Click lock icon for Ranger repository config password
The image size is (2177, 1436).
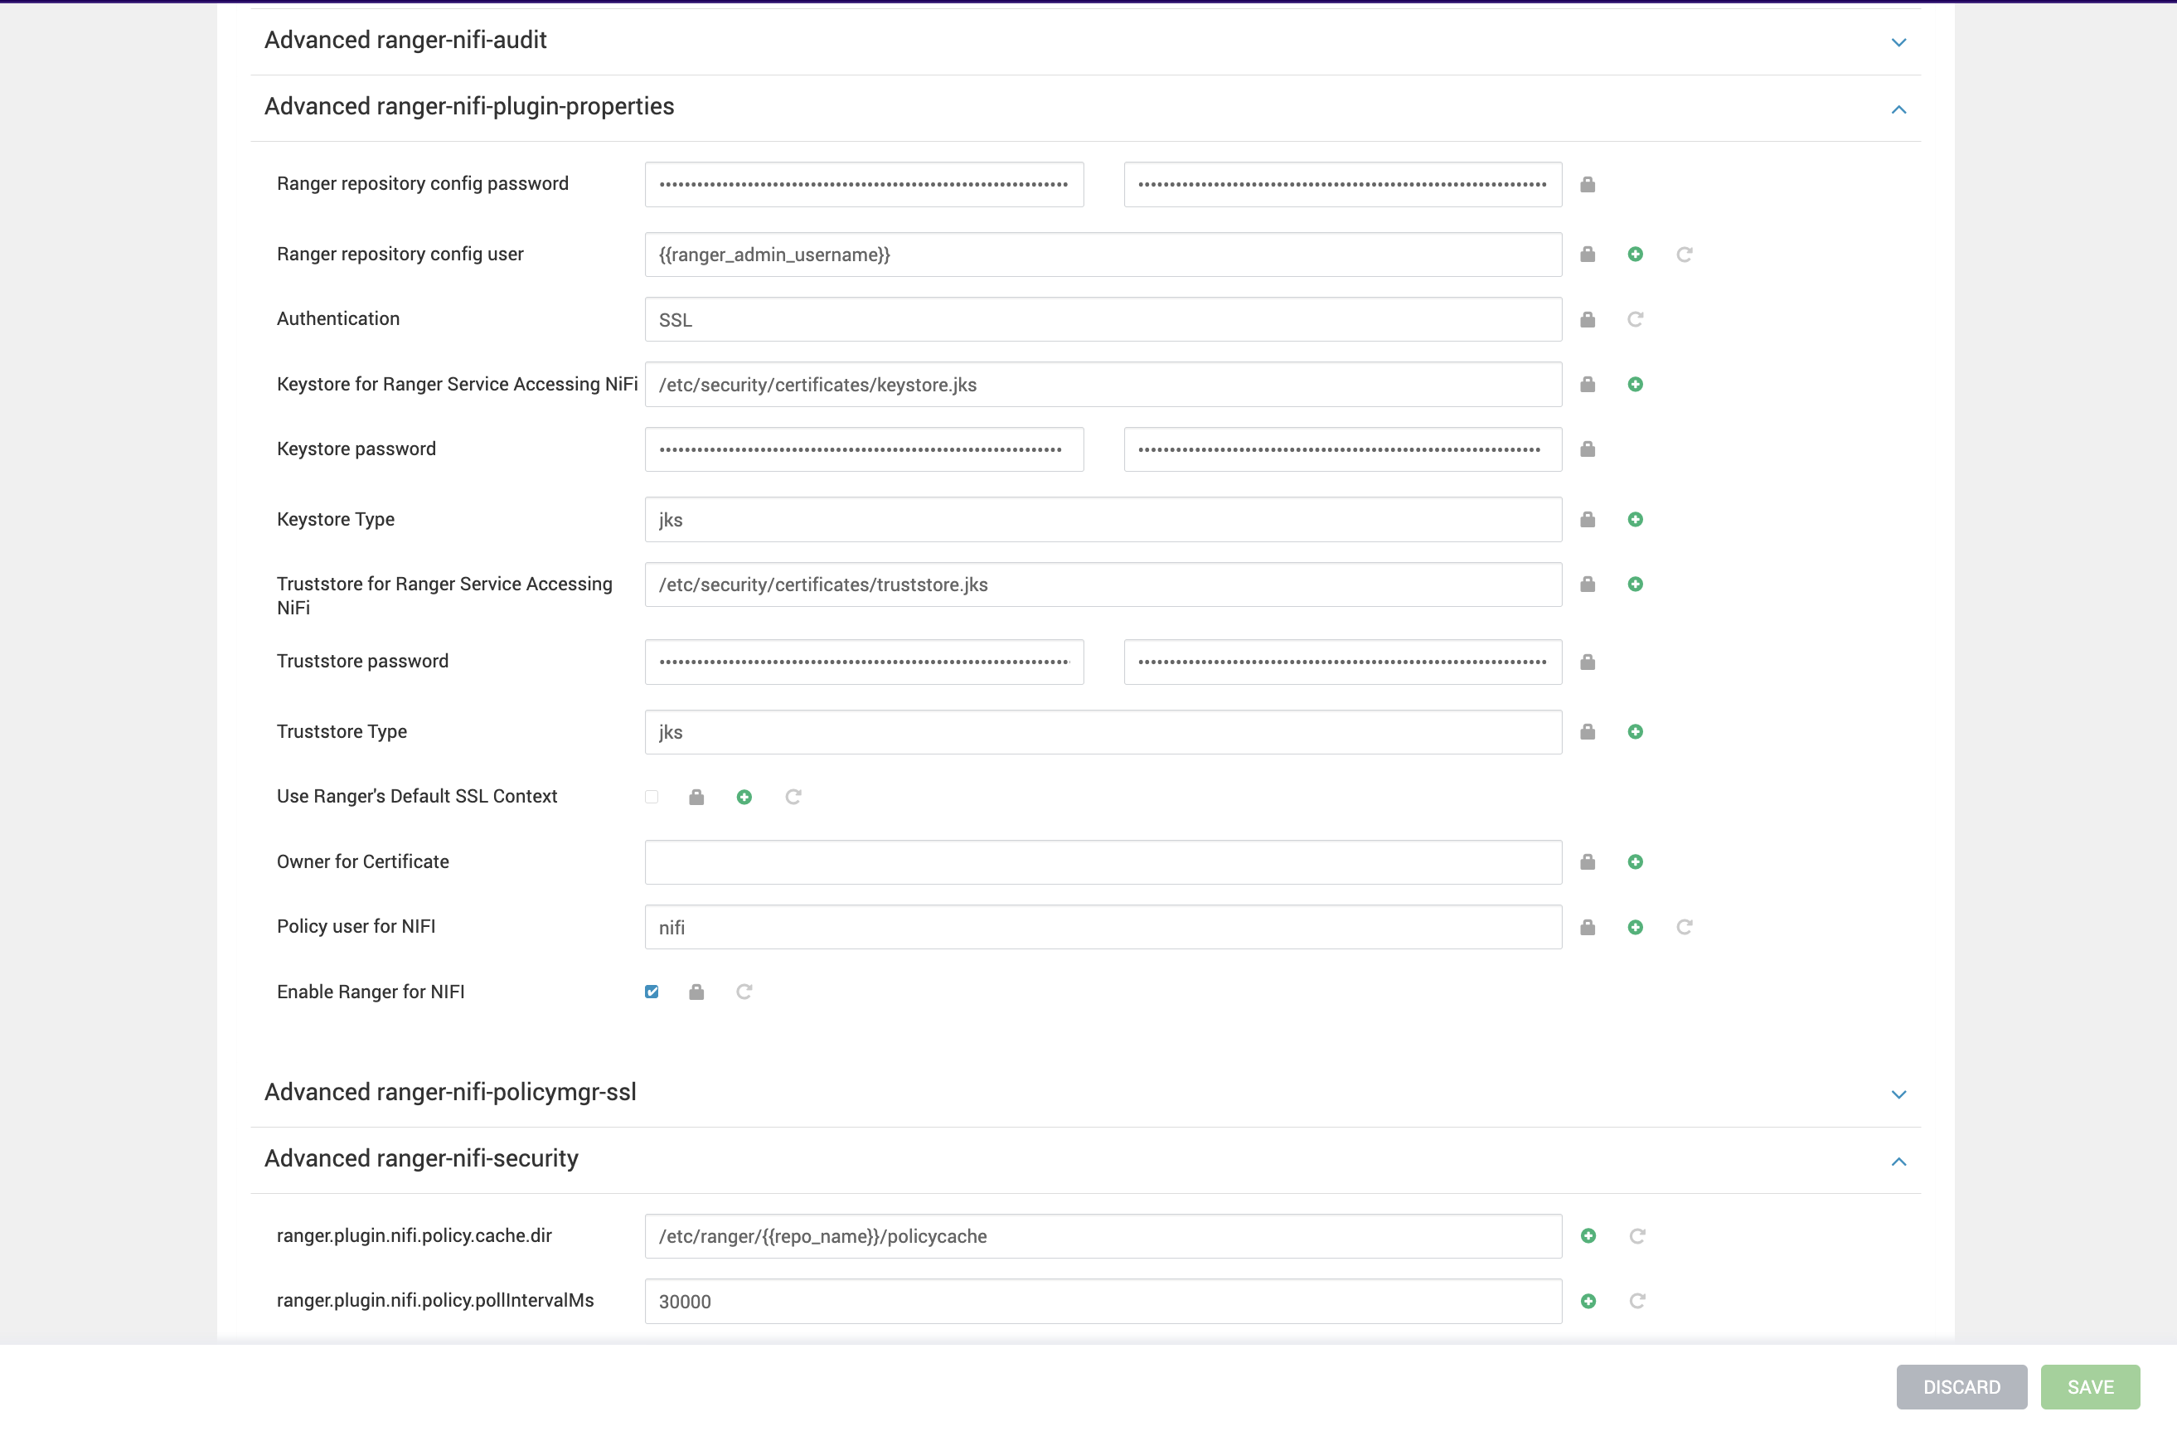click(1588, 185)
